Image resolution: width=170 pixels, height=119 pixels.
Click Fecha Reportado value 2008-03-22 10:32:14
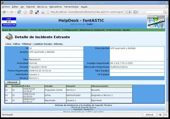56,71
